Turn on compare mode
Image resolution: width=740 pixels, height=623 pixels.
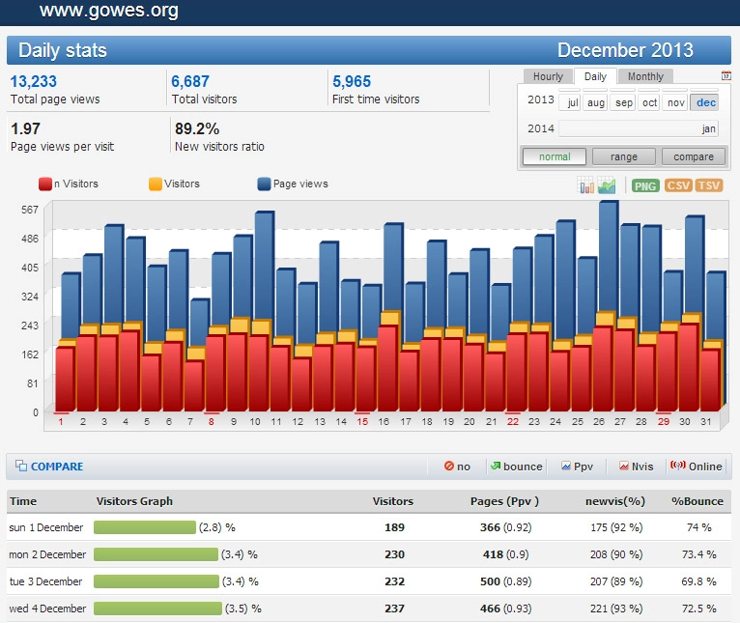[x=694, y=156]
